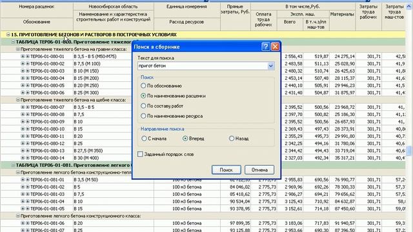The image size is (413, 232).
Task: Click into the Текст для поиска field
Action: tap(203, 66)
